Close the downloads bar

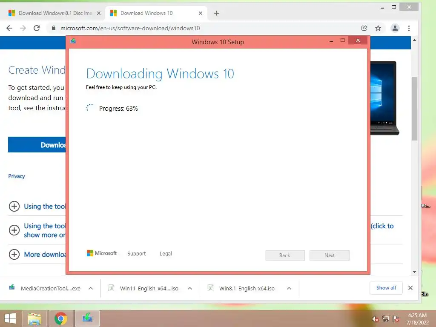(x=410, y=288)
